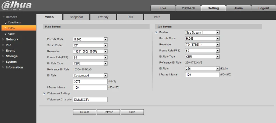
Task: Open Sub Stream Bit Rate 256 dropdown
Action: 202,69
